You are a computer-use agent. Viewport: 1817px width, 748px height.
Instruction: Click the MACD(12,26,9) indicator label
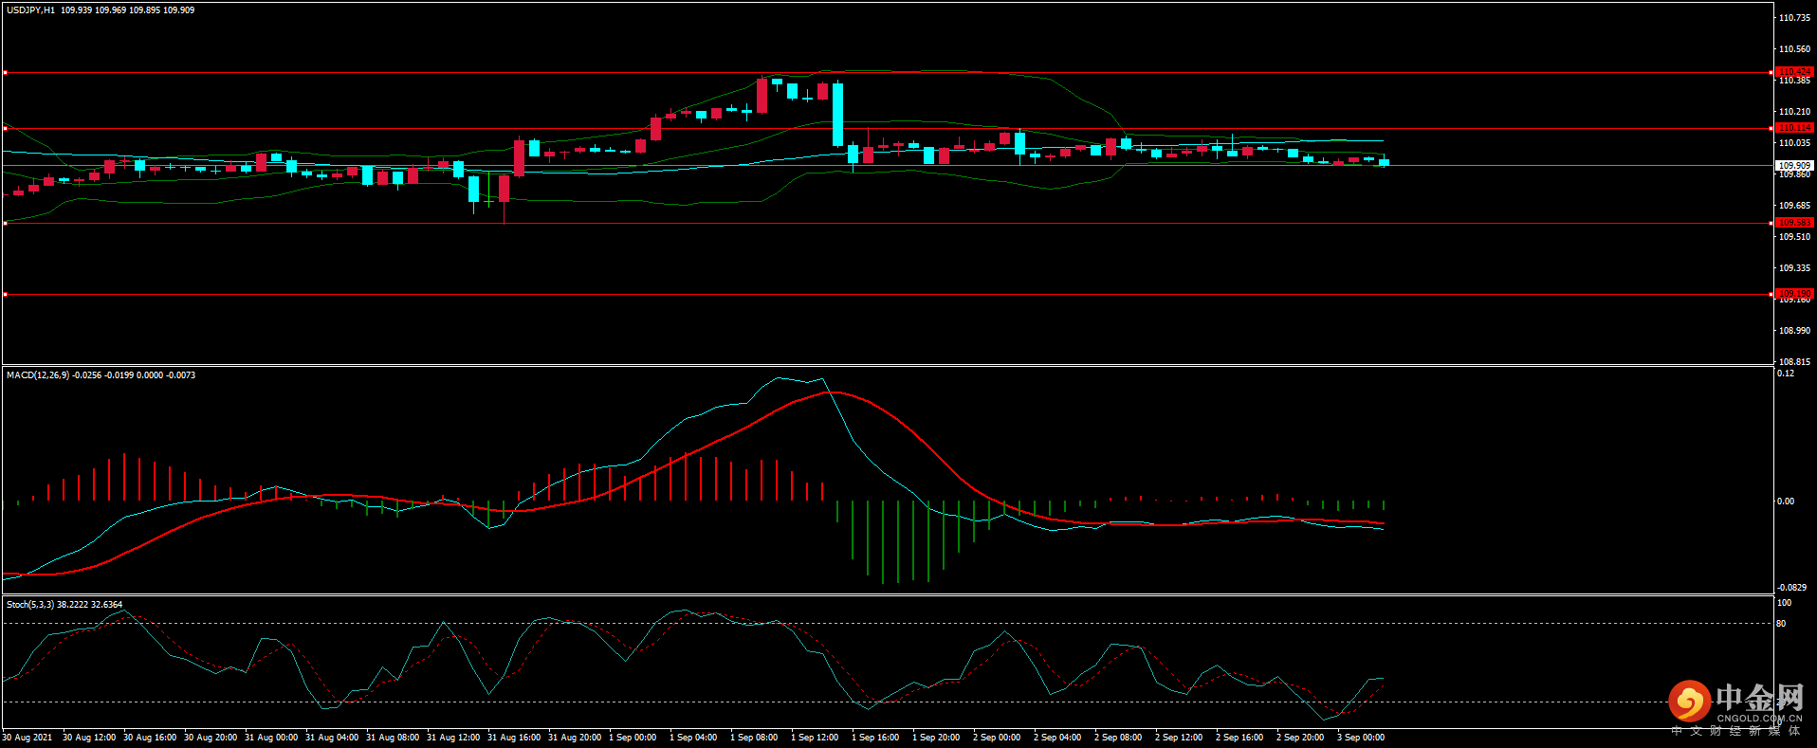tap(38, 375)
